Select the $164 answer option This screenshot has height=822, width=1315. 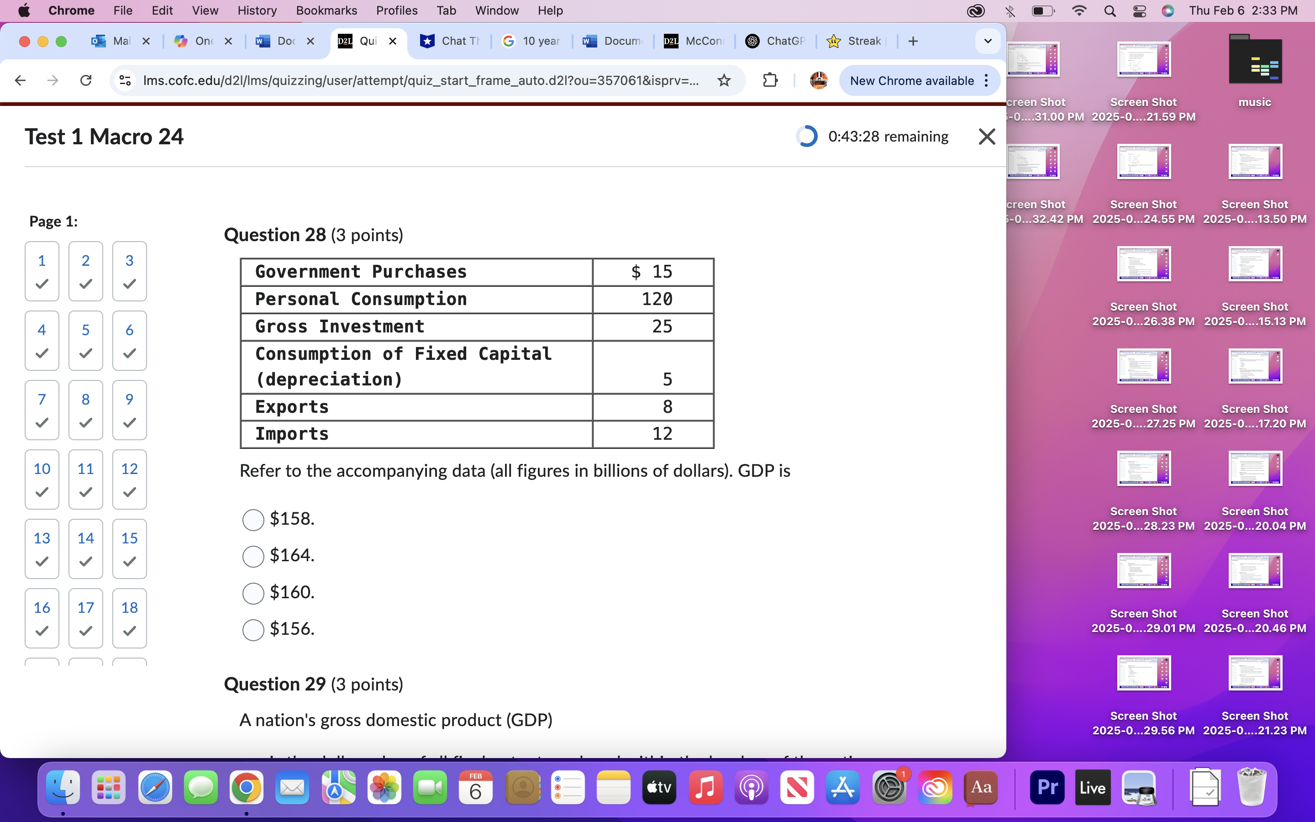click(252, 556)
